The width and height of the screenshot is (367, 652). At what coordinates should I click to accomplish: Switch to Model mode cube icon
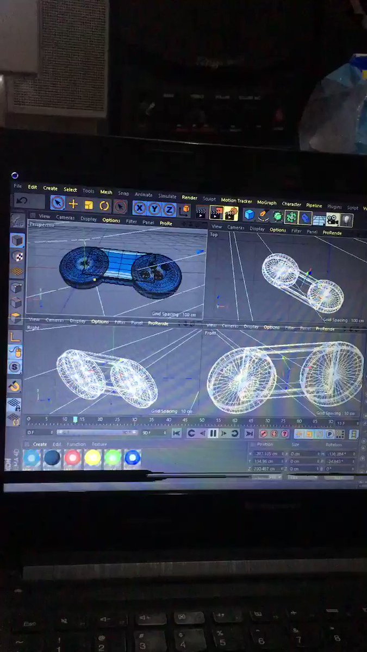point(17,240)
